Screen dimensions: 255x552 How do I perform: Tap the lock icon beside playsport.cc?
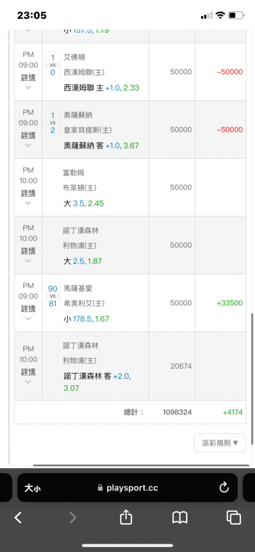[x=100, y=488]
